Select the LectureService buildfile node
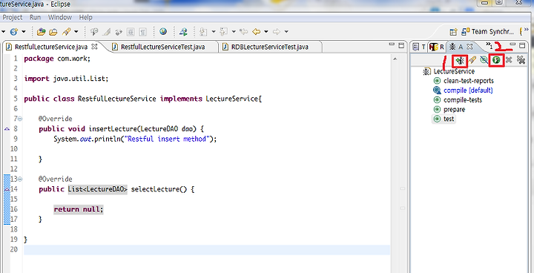This screenshot has width=534, height=273. coord(449,71)
